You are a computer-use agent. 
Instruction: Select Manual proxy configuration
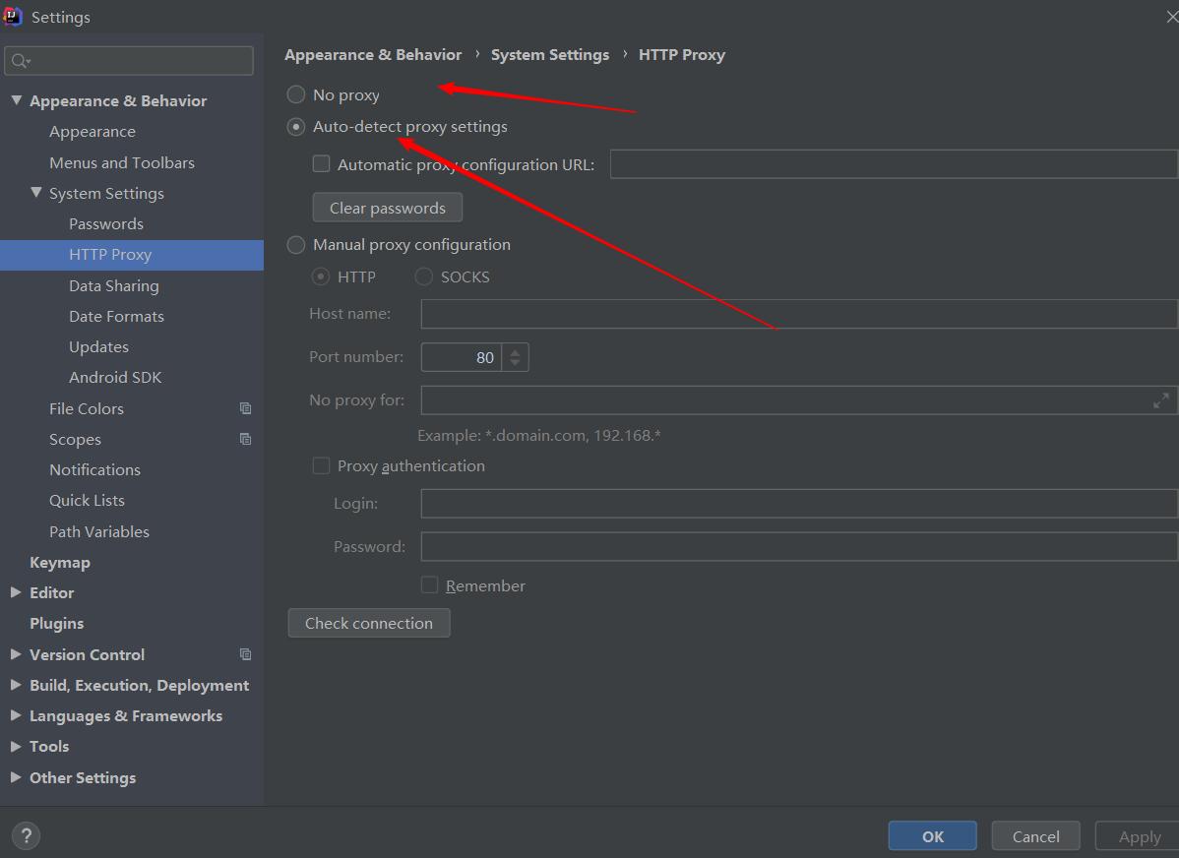pyautogui.click(x=295, y=244)
